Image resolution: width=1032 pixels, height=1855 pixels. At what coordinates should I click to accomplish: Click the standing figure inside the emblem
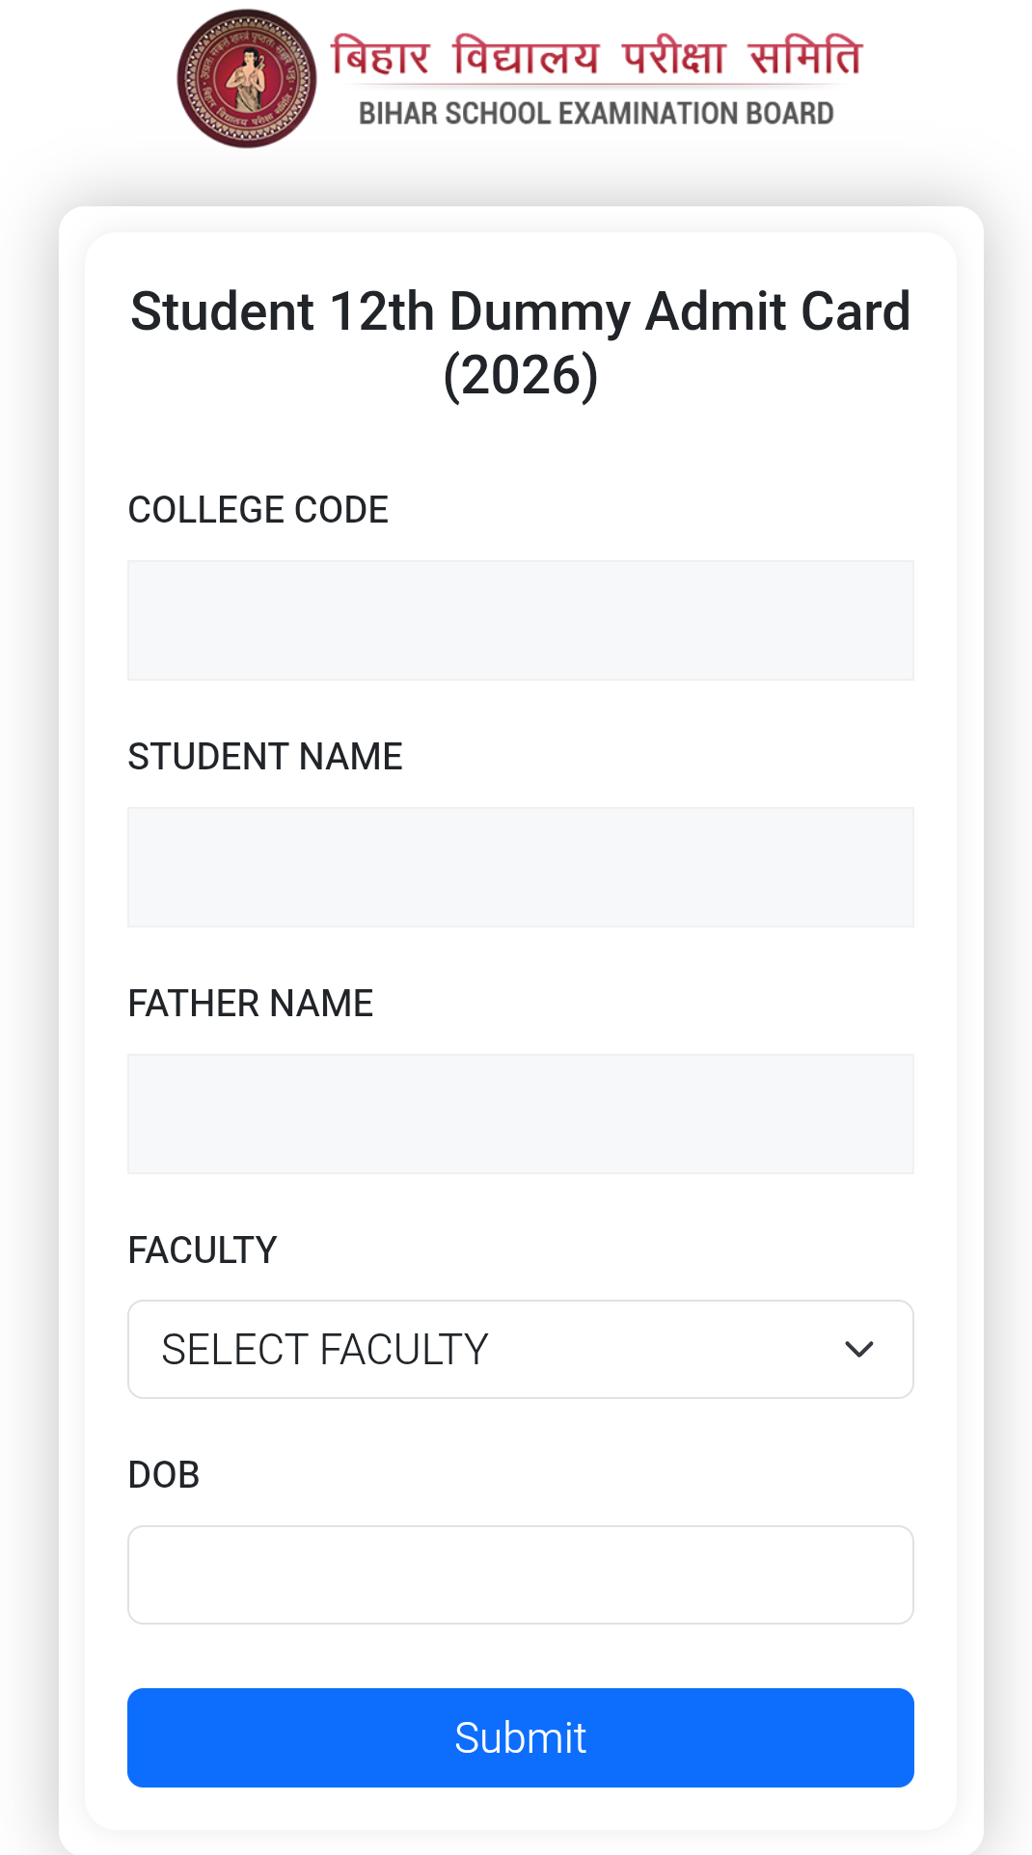(x=248, y=79)
